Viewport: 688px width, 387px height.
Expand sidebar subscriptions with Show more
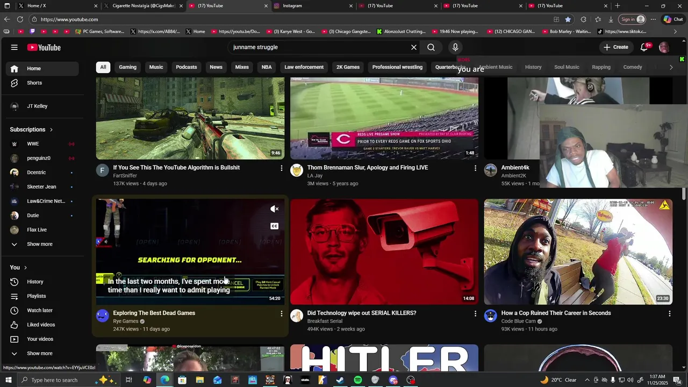pyautogui.click(x=42, y=244)
